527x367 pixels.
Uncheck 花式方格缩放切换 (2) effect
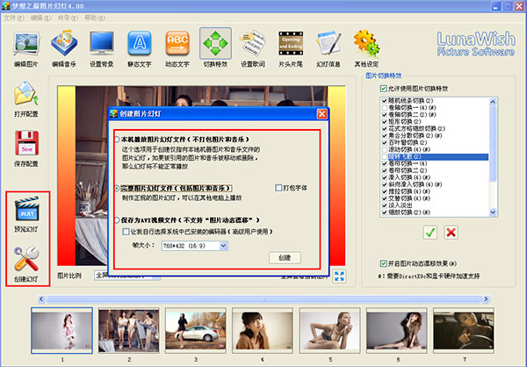pyautogui.click(x=385, y=128)
